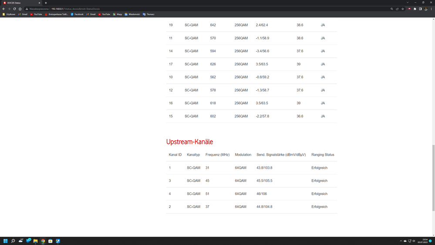Click the red extension icon in toolbar
Screen dimensions: 435x245
pos(409,9)
